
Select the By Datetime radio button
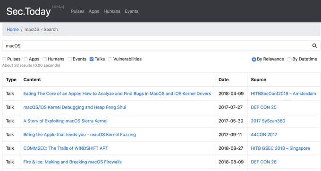(289, 60)
